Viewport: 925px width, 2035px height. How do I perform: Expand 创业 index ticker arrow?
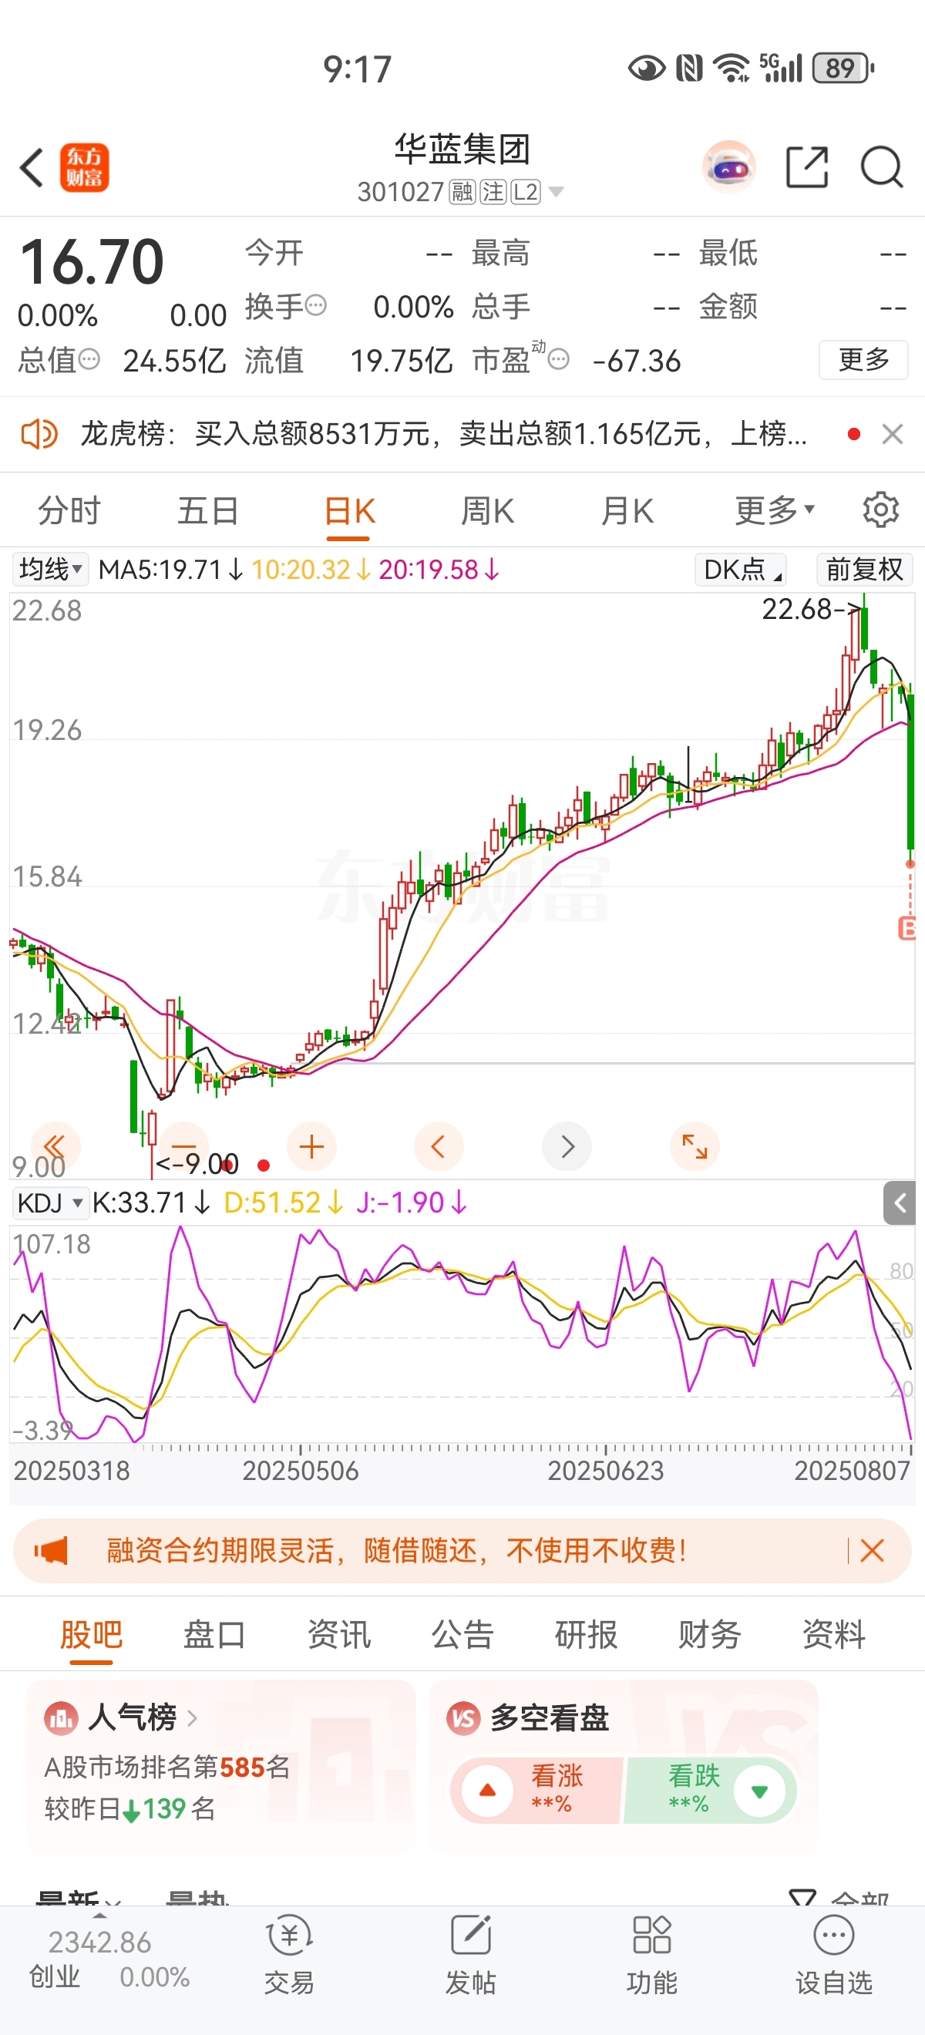coord(99,1917)
